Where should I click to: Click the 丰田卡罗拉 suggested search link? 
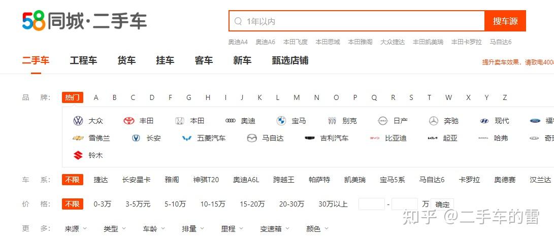click(466, 42)
